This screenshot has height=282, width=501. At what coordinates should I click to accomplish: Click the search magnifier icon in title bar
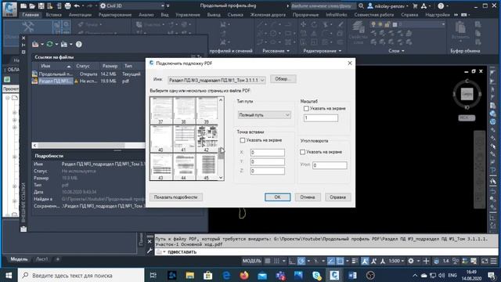pos(361,5)
